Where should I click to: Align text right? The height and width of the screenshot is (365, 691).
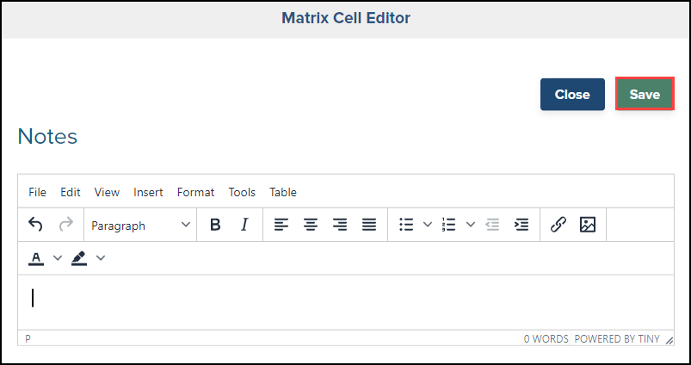click(340, 225)
